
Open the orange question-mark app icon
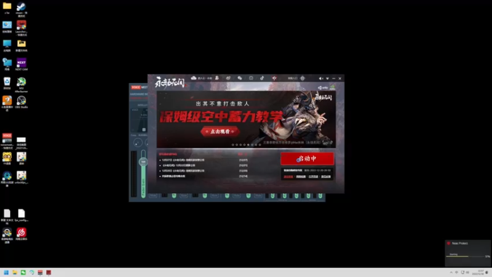(x=7, y=103)
